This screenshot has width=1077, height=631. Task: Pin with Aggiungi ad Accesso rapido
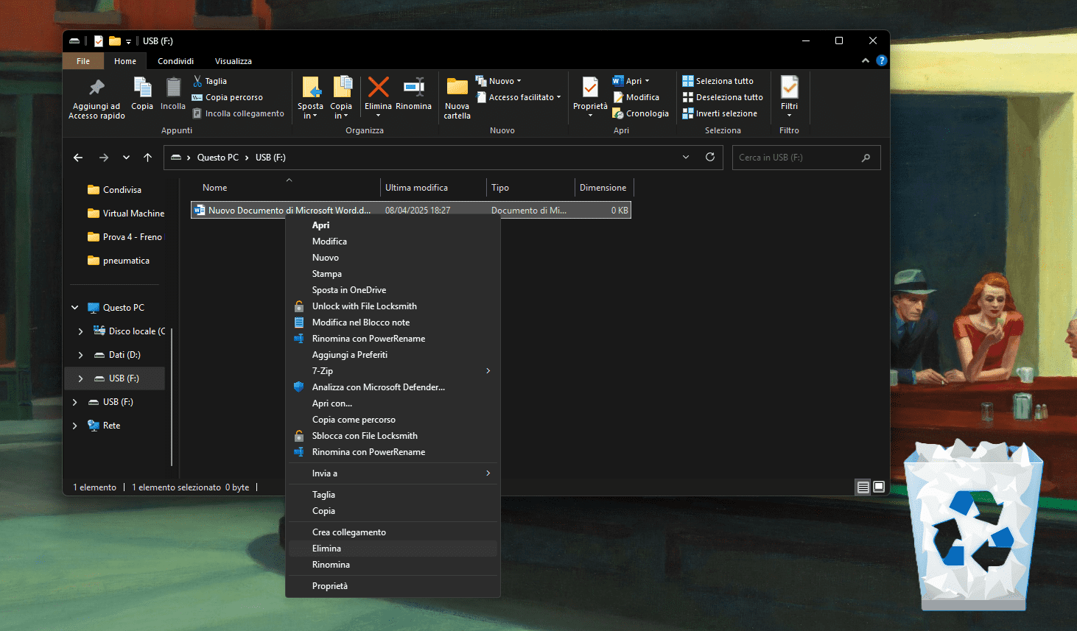point(97,88)
